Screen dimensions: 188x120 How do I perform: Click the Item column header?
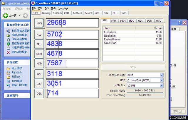tap(119, 28)
